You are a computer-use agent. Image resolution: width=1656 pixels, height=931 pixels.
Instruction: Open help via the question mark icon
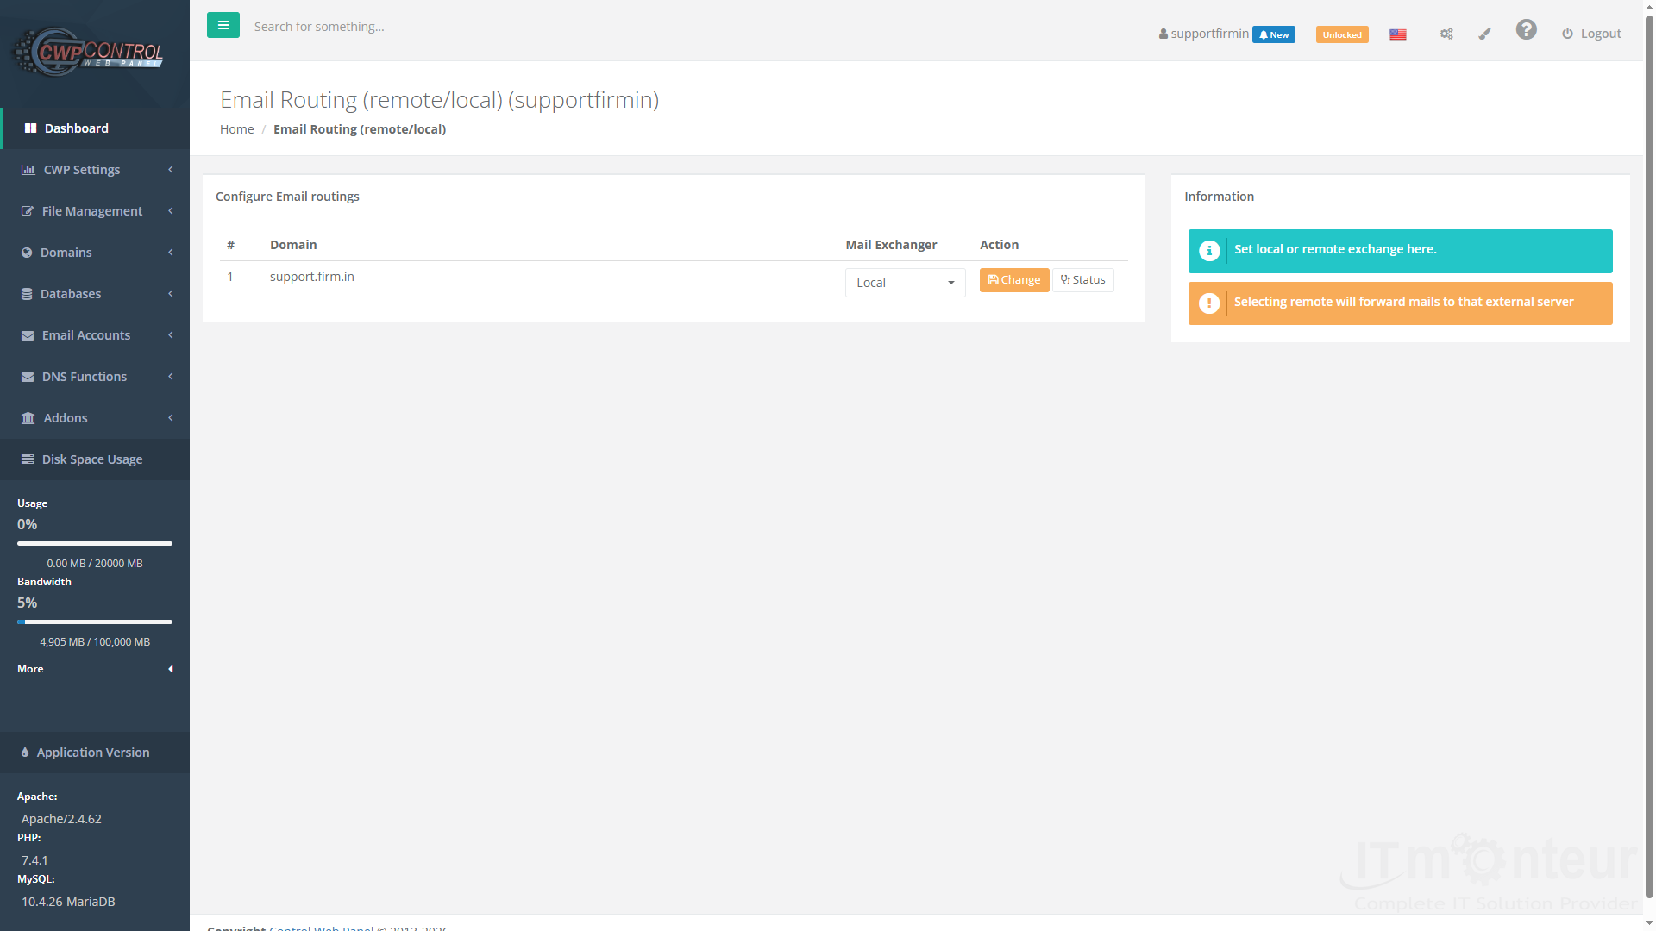pyautogui.click(x=1527, y=30)
